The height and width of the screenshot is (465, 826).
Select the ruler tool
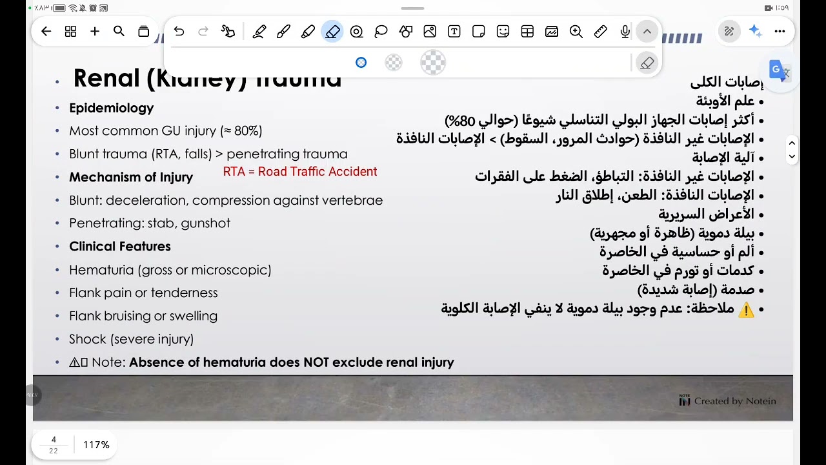click(600, 32)
